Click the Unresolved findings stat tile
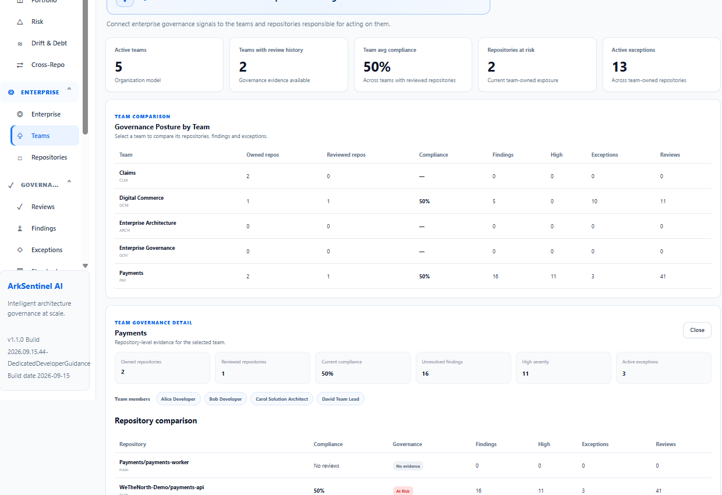 click(x=463, y=367)
